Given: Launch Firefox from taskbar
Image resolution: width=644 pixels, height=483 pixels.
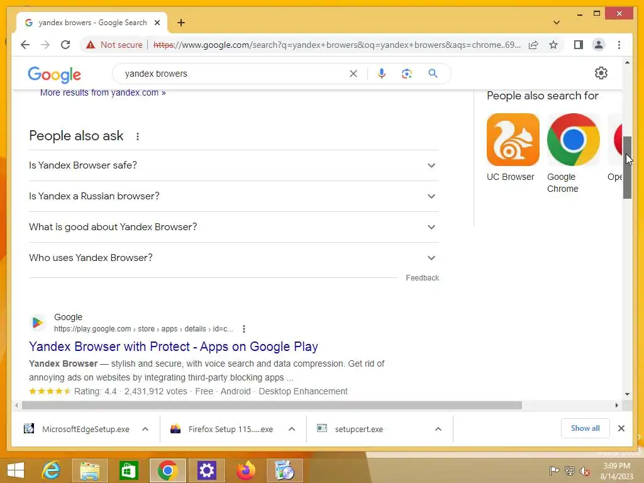Looking at the screenshot, I should (246, 470).
